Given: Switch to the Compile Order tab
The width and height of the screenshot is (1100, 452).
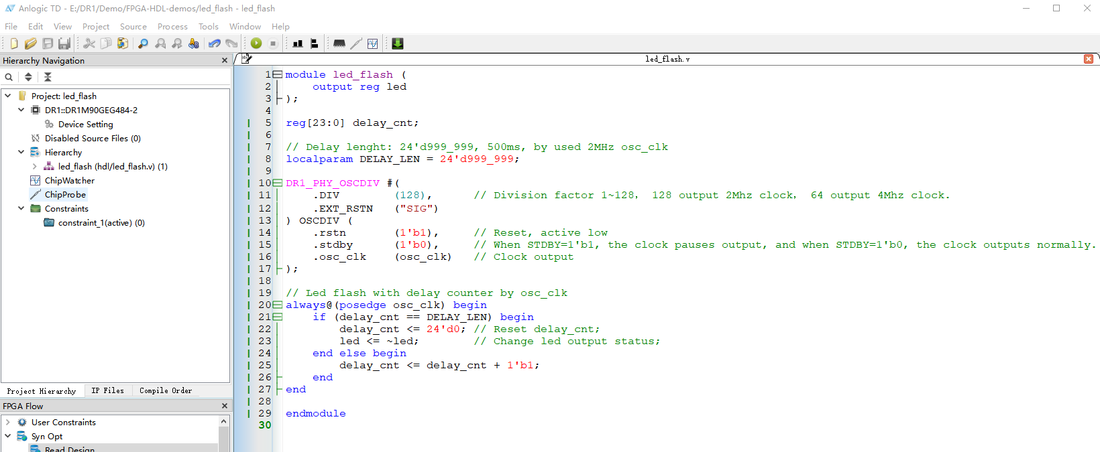Looking at the screenshot, I should pyautogui.click(x=166, y=390).
